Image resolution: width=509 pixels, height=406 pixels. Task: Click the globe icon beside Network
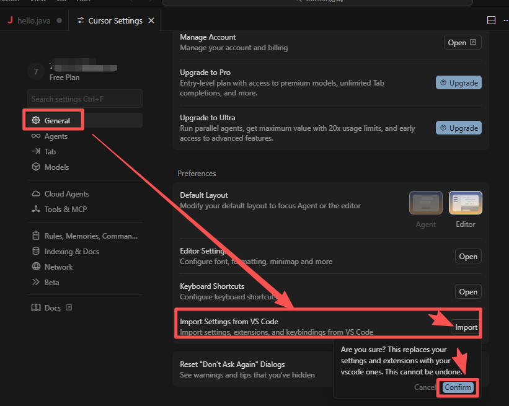coord(36,267)
